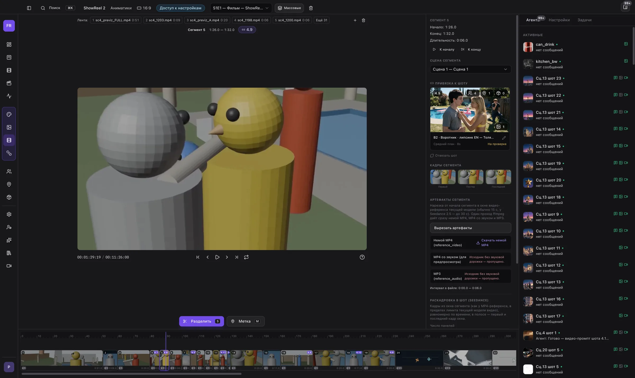Switch to the Настройки tab

point(559,20)
